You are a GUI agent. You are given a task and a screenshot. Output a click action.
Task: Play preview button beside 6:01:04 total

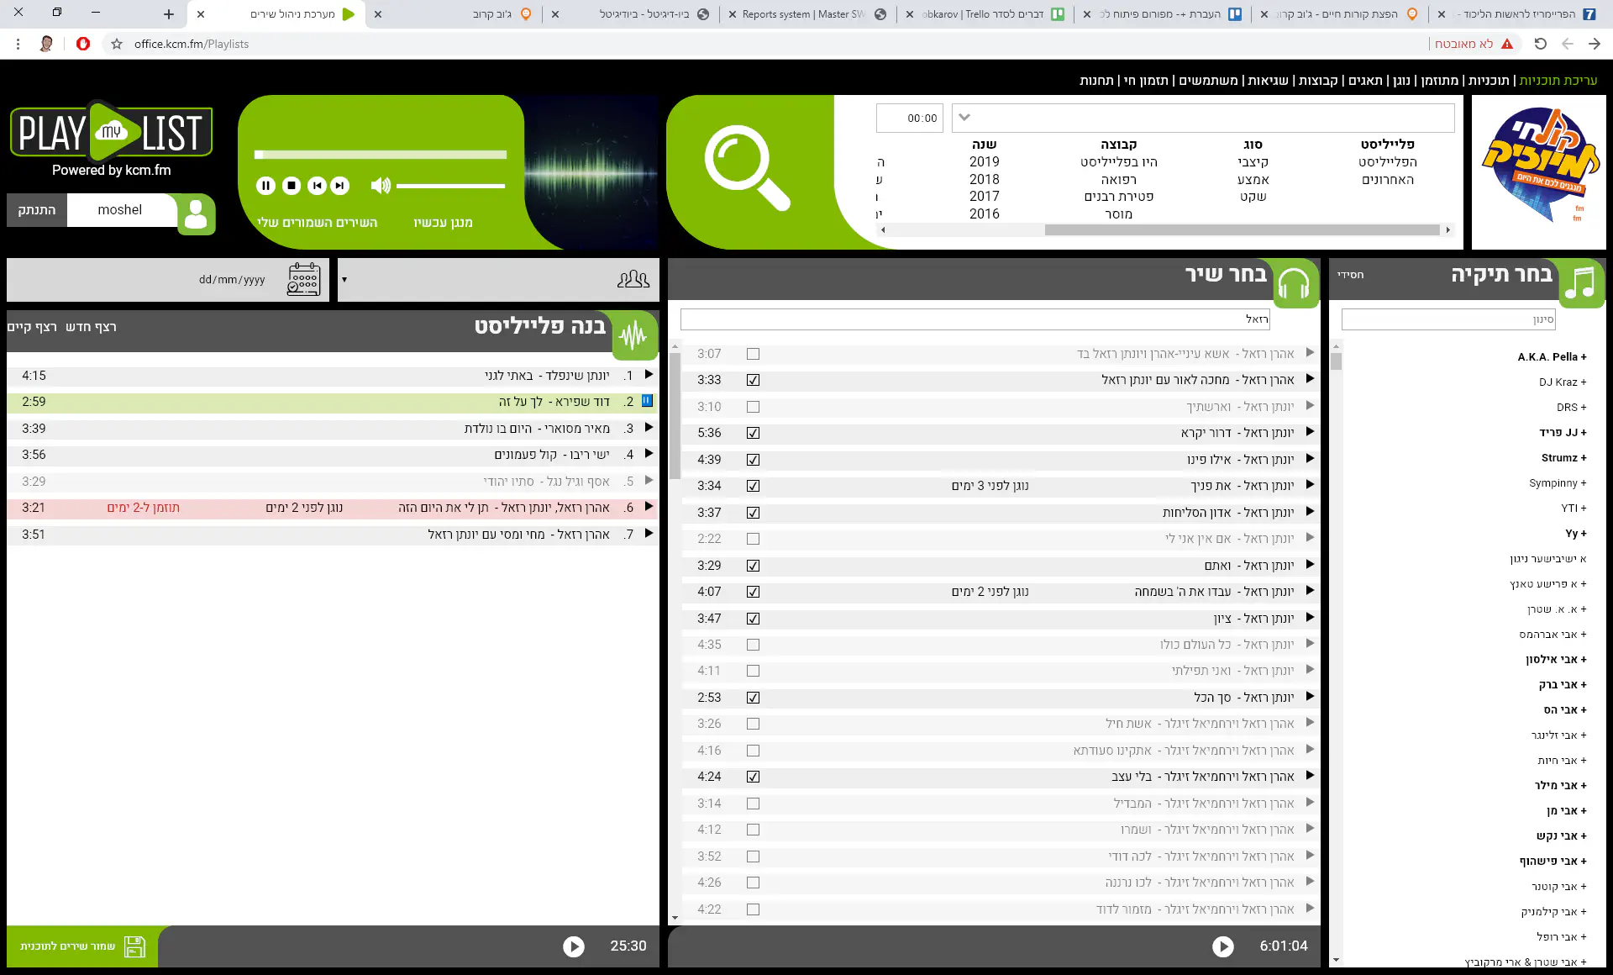click(1222, 946)
